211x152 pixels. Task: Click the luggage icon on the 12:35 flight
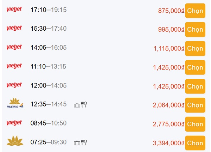(77, 105)
